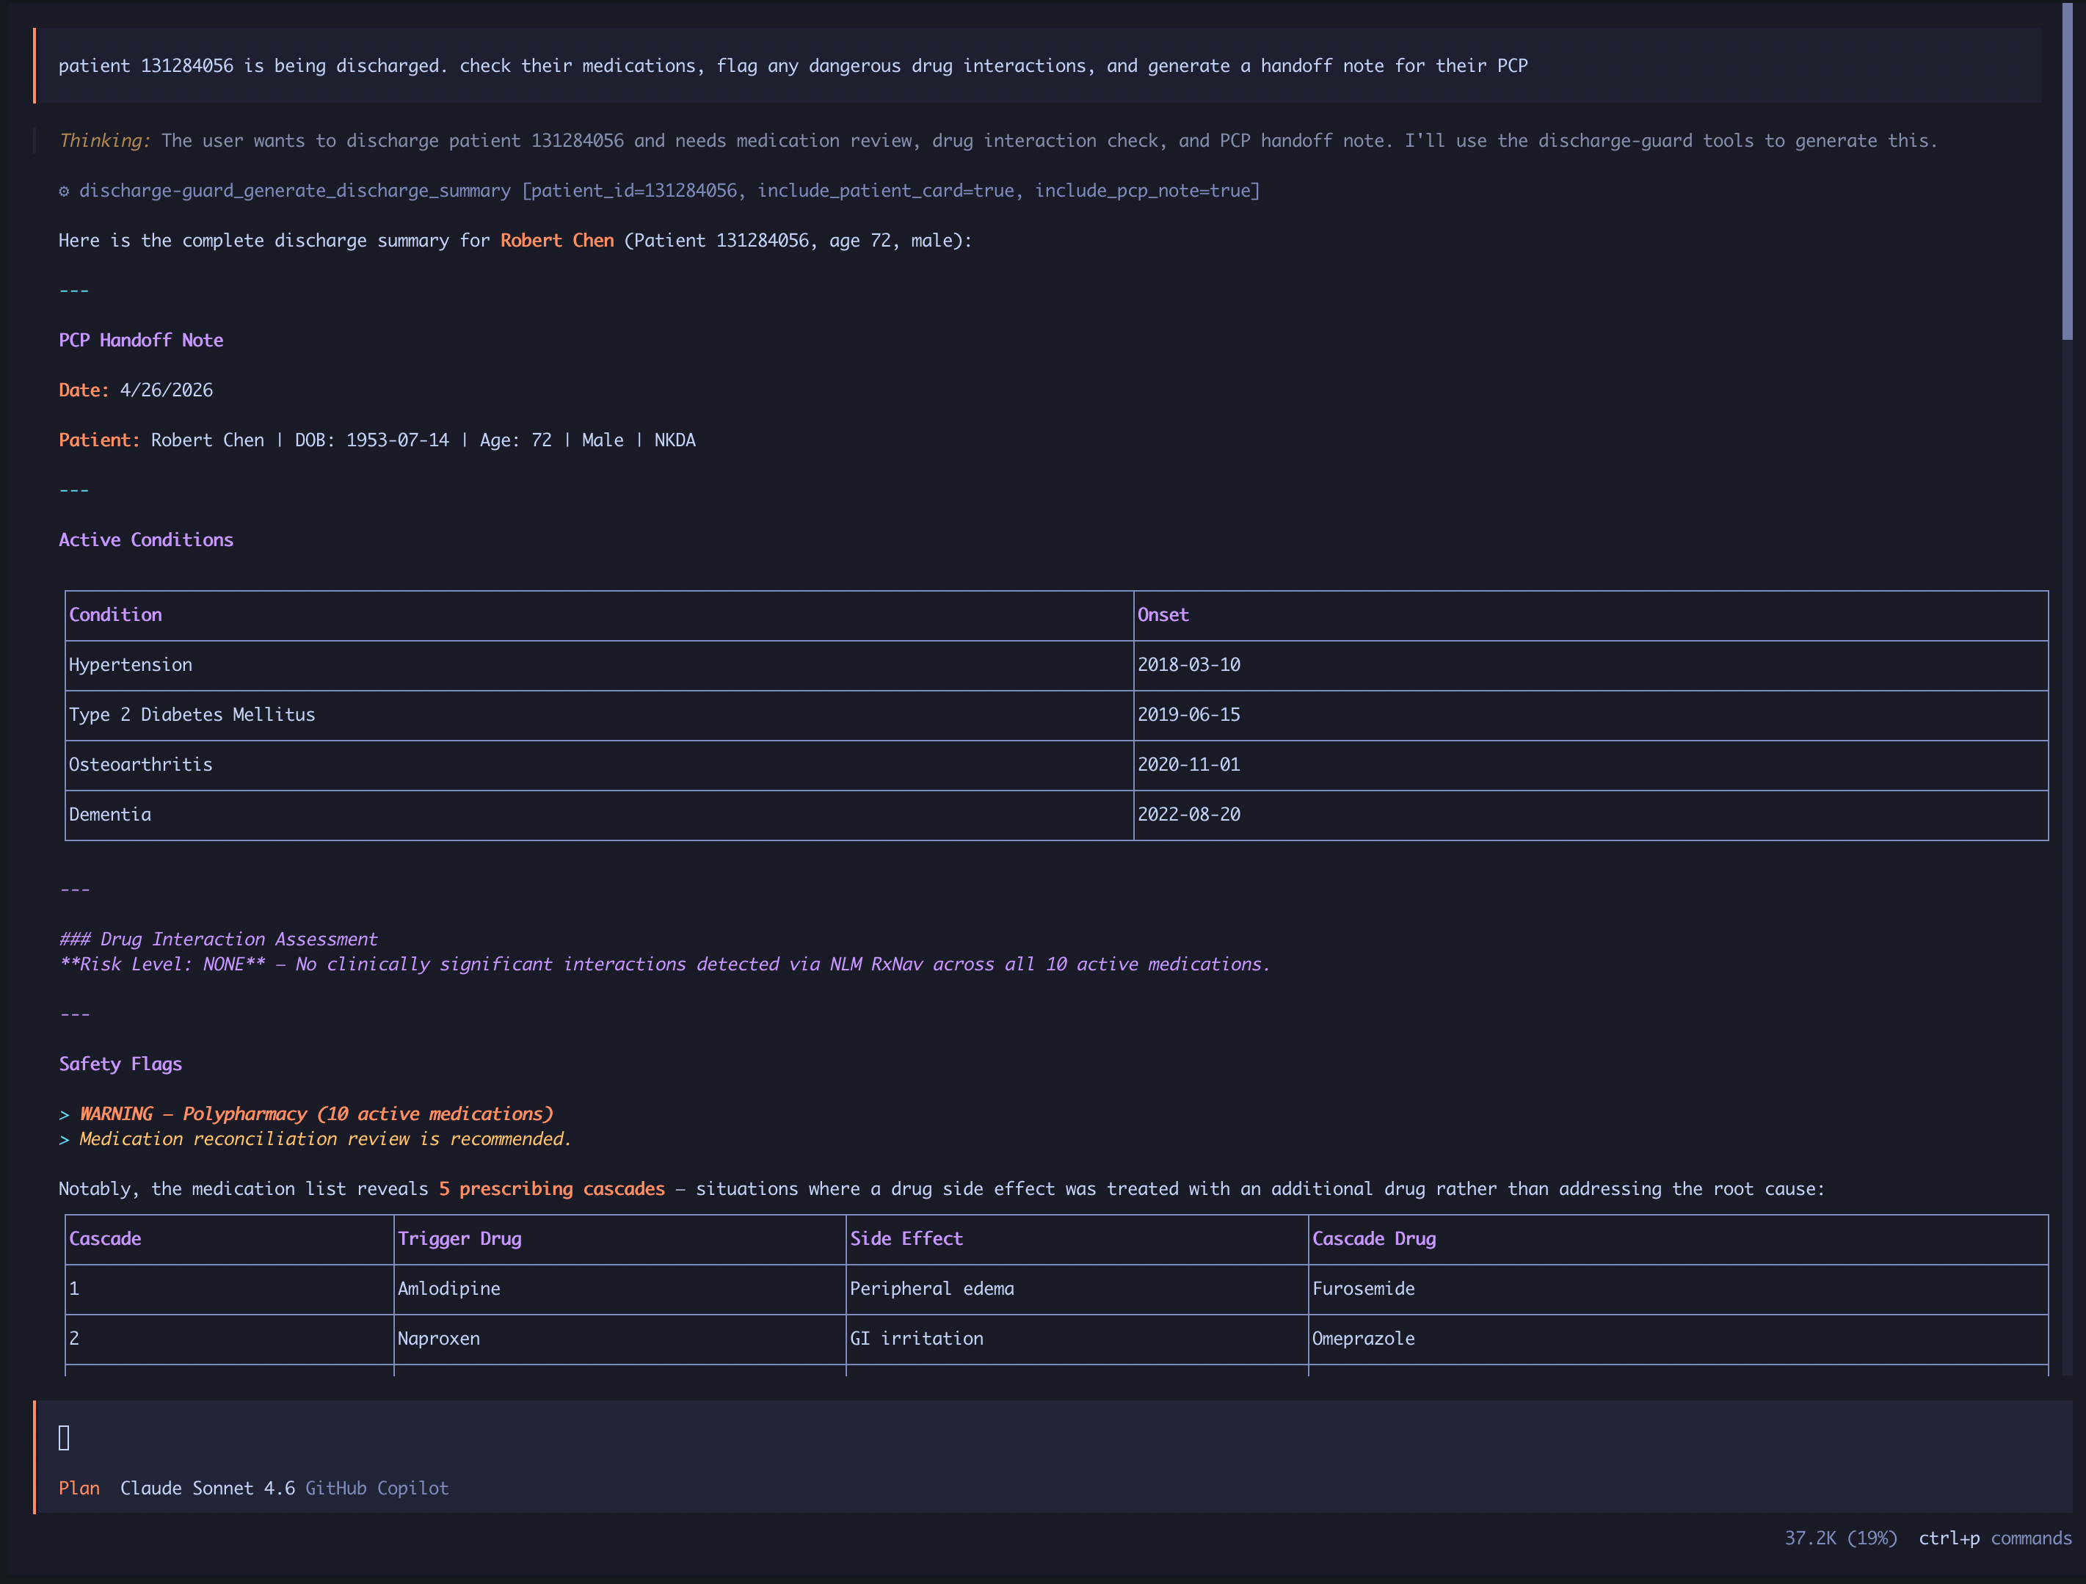Screen dimensions: 2086x1584
Task: Select the PCP Handoff Note heading
Action: [140, 341]
